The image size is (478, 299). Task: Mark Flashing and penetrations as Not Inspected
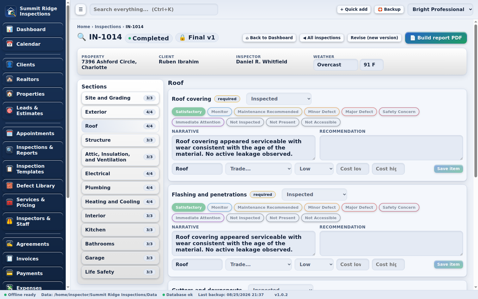(x=245, y=218)
